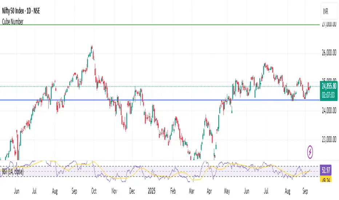Click the Mar label on time axis

pos(192,191)
